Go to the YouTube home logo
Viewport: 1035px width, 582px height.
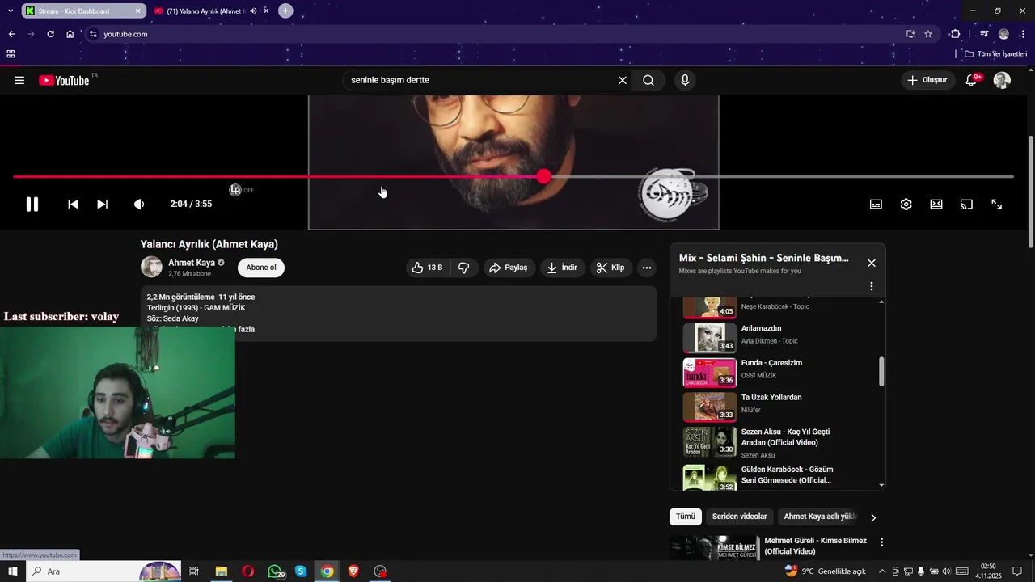(65, 80)
